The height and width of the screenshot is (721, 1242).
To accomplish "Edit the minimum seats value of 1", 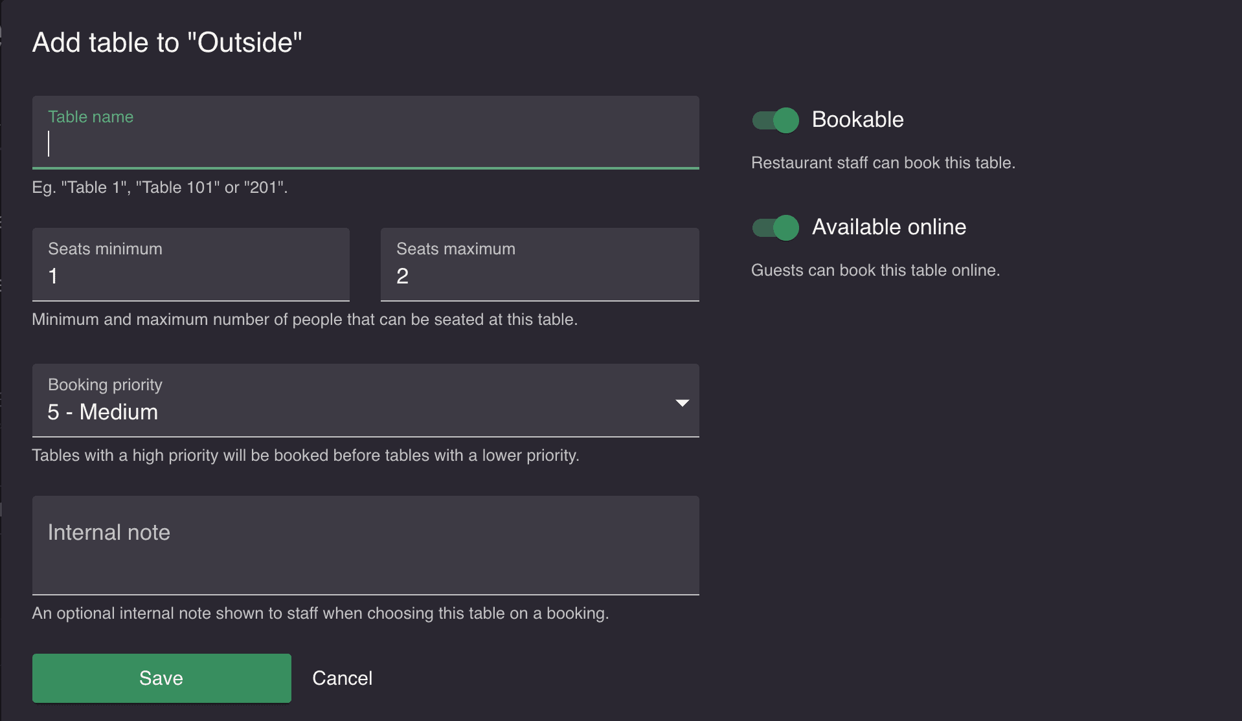I will point(190,276).
